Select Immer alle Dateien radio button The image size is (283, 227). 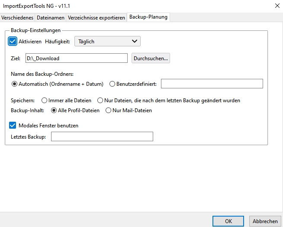tap(44, 101)
